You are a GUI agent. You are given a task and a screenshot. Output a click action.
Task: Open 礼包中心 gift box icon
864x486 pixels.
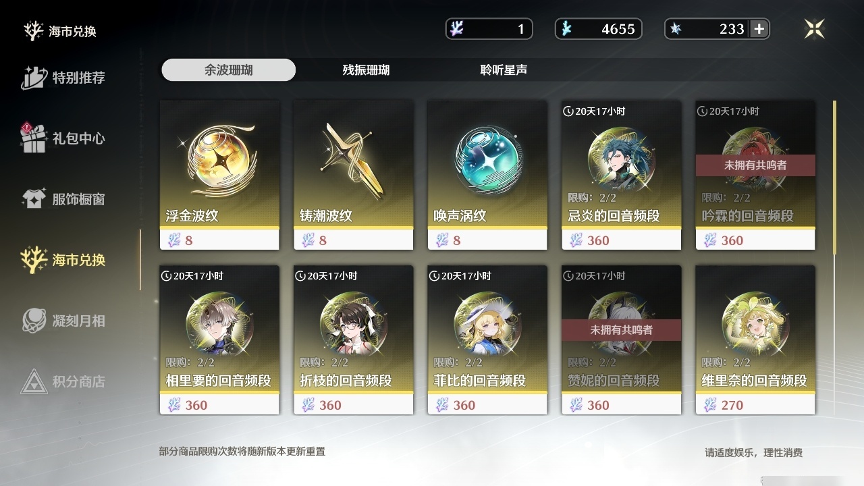click(34, 138)
